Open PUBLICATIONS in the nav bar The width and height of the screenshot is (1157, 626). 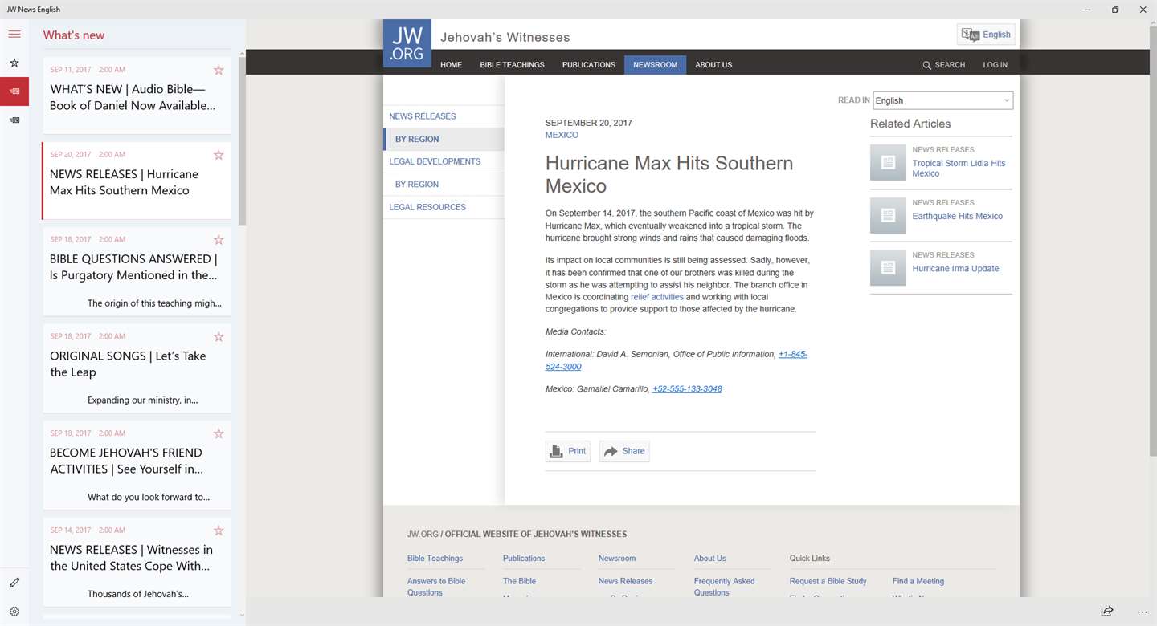[589, 65]
